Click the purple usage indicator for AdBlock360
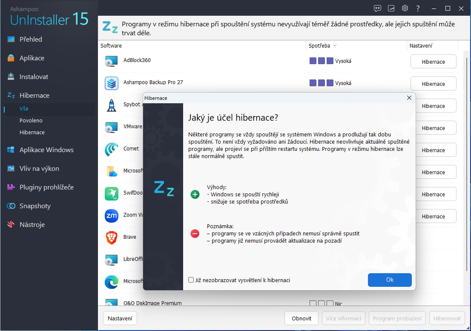 click(321, 61)
